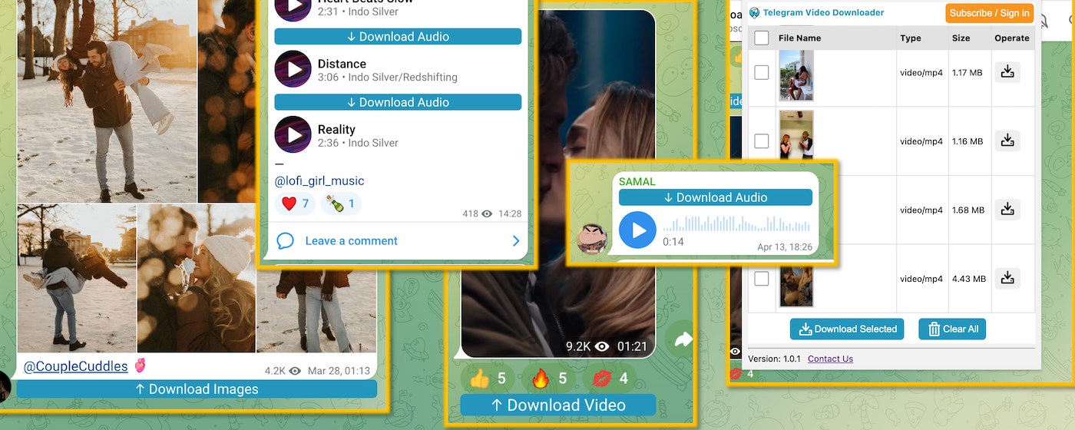Click the Distance track title
The image size is (1075, 430).
(342, 64)
